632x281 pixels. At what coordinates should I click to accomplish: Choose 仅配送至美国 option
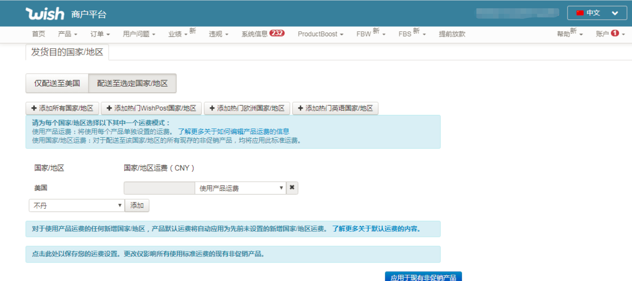[x=57, y=83]
